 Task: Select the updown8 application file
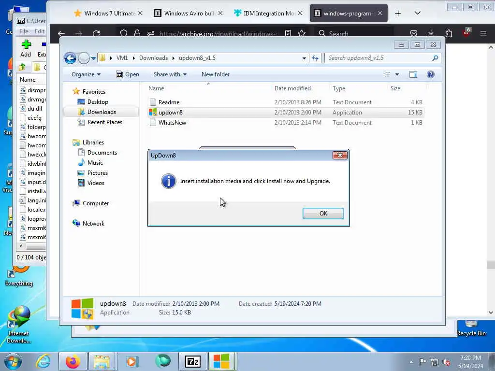[x=171, y=112]
